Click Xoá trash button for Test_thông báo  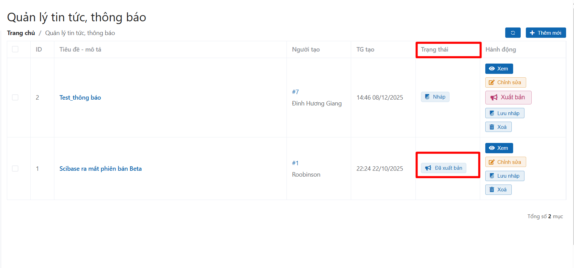pyautogui.click(x=498, y=127)
